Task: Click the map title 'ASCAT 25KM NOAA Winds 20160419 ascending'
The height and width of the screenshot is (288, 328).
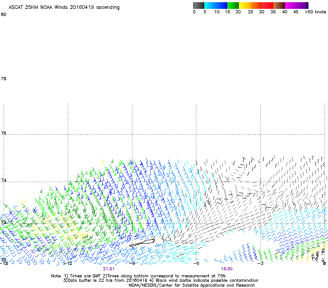Action: pos(64,8)
